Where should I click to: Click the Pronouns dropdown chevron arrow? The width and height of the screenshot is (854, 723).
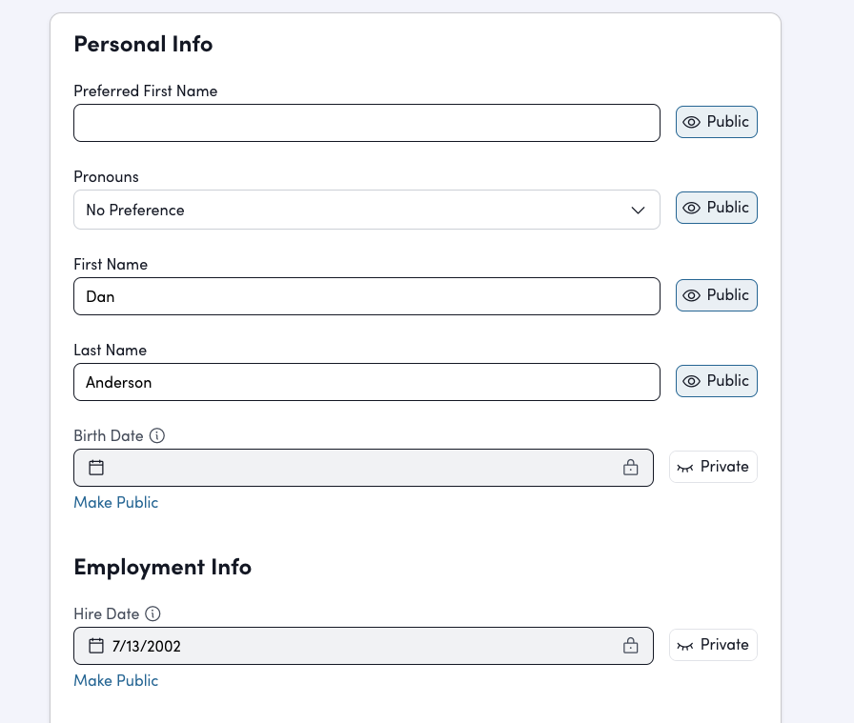click(639, 210)
